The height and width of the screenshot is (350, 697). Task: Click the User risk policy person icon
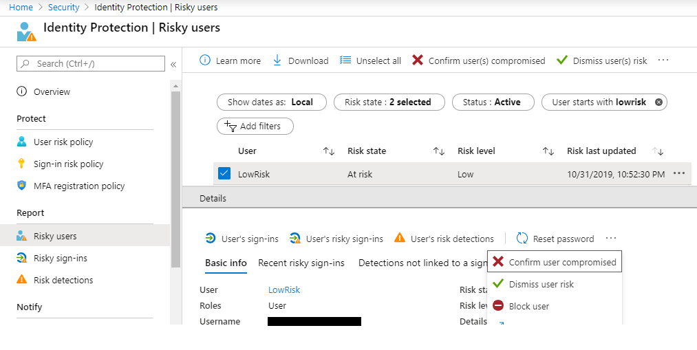coord(21,142)
